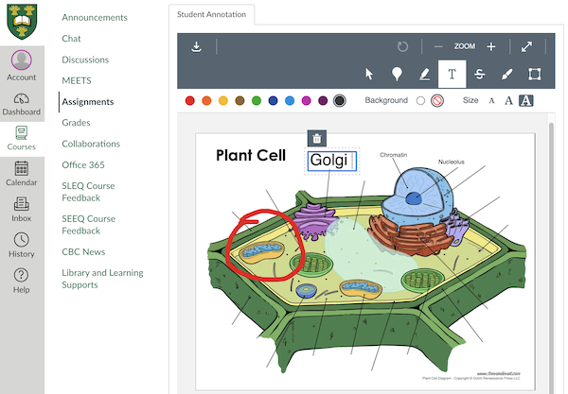Screen dimensions: 568x394
Task: Select the pointer arrow tool
Action: [369, 74]
